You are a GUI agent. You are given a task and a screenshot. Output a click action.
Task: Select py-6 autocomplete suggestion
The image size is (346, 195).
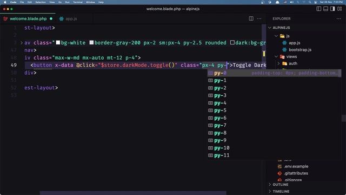click(274, 118)
